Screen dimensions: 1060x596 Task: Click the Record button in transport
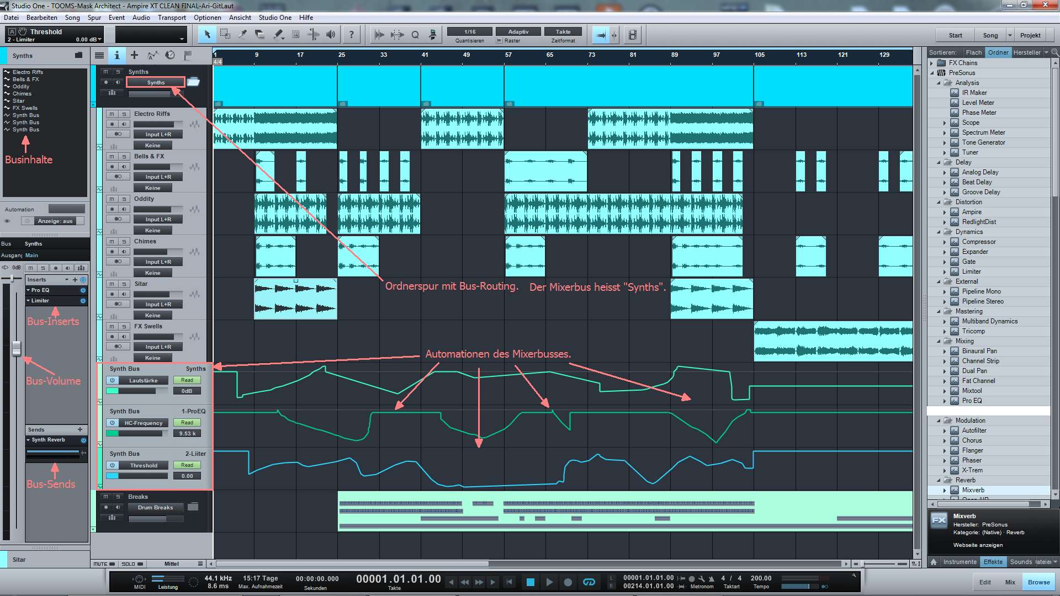coord(568,582)
